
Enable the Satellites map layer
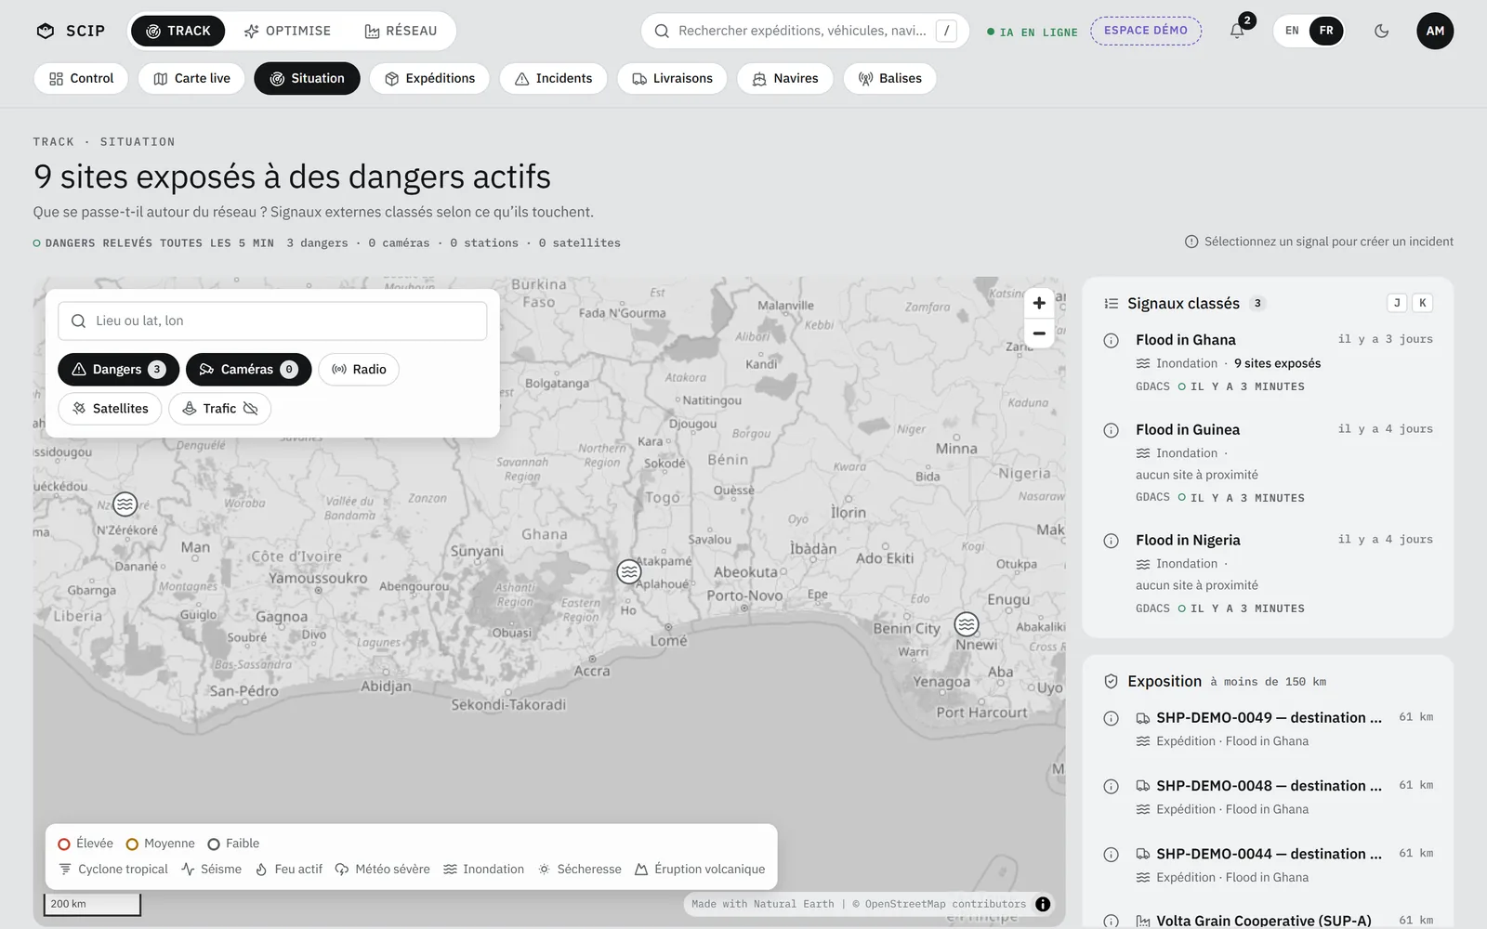110,409
